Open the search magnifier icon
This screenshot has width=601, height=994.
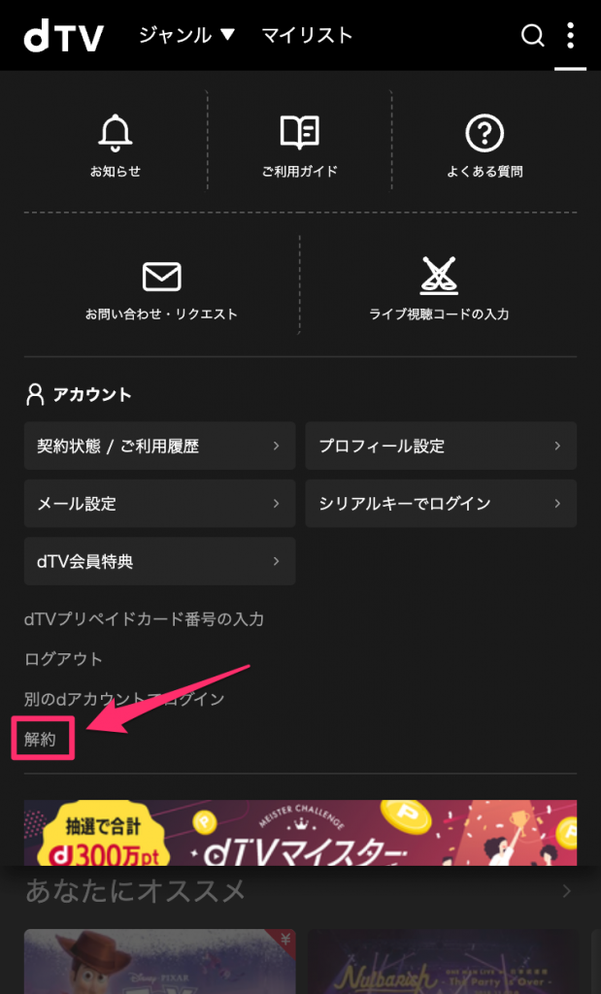coord(532,36)
